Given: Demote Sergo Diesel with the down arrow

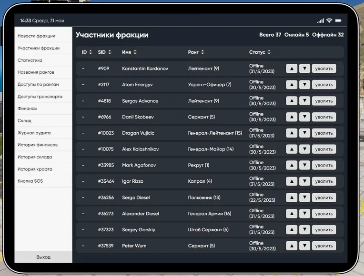Looking at the screenshot, I should (304, 197).
